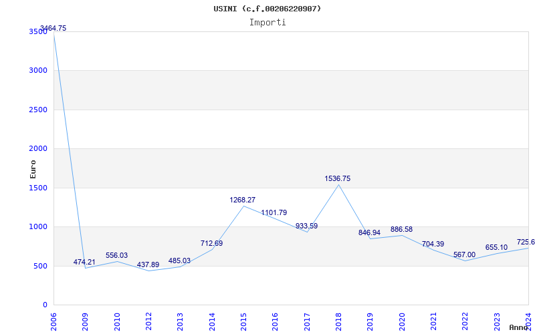
Task: Select y-axis tick 1500
Action: point(38,188)
